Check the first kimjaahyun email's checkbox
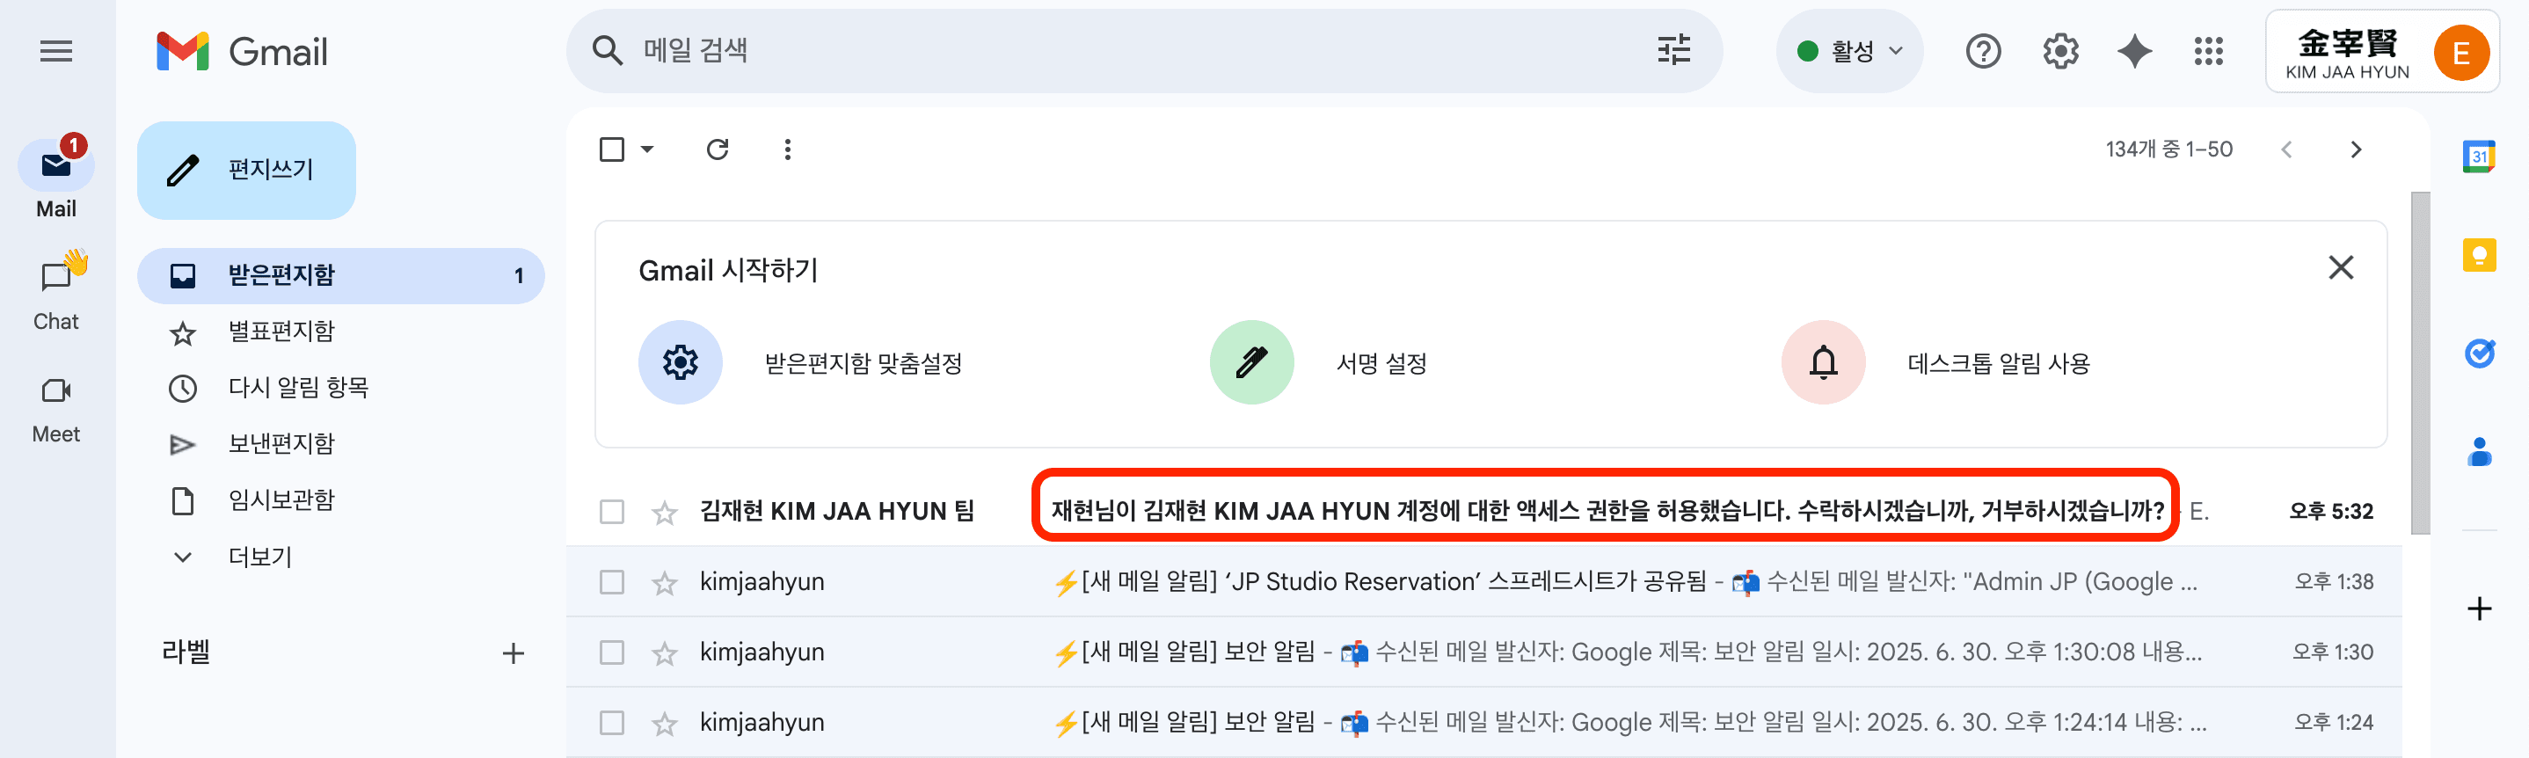 click(612, 581)
